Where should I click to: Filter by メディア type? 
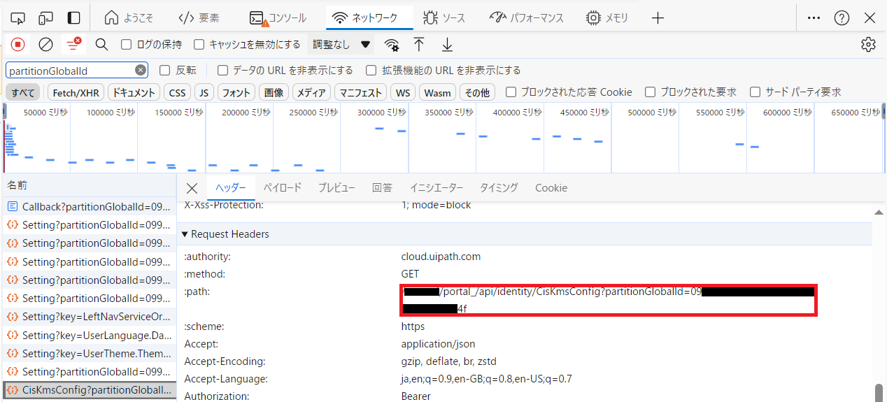[311, 92]
